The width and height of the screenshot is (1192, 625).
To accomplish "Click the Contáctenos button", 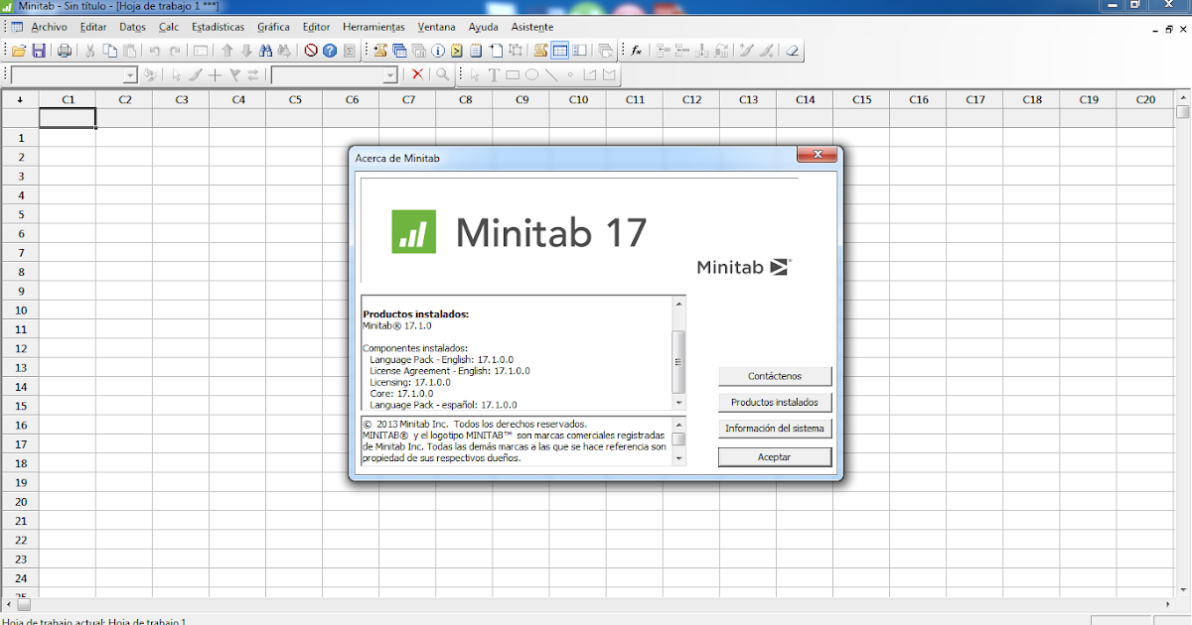I will click(x=775, y=376).
